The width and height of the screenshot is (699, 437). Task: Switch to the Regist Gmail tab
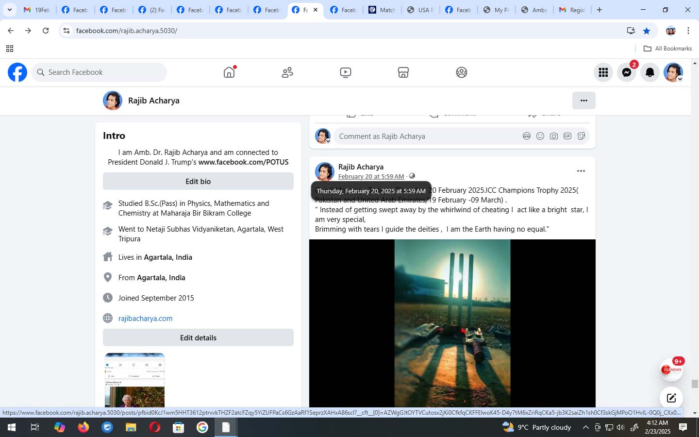[572, 10]
